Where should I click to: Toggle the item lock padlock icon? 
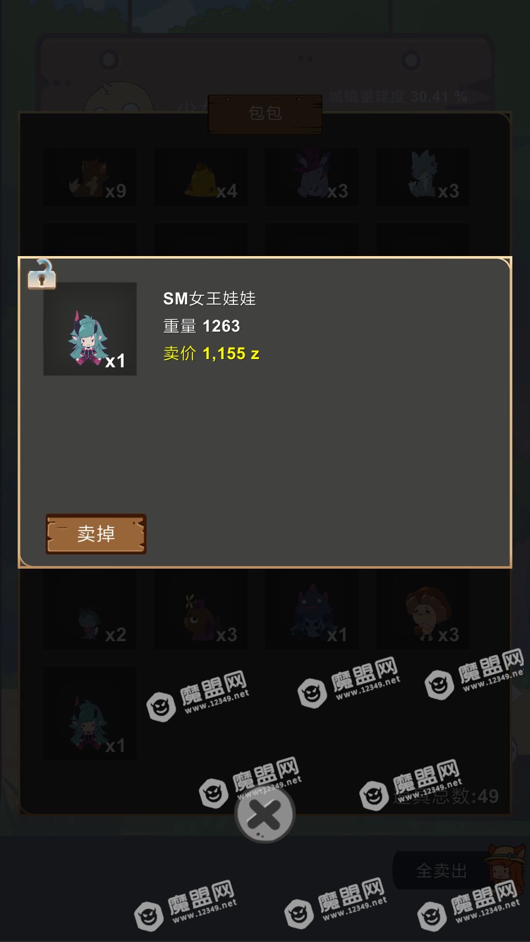[42, 274]
